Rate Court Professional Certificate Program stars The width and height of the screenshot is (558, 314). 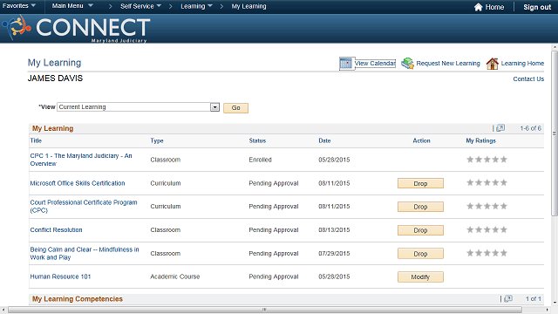click(487, 206)
